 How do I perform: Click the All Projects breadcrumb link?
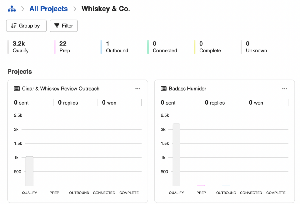(48, 8)
